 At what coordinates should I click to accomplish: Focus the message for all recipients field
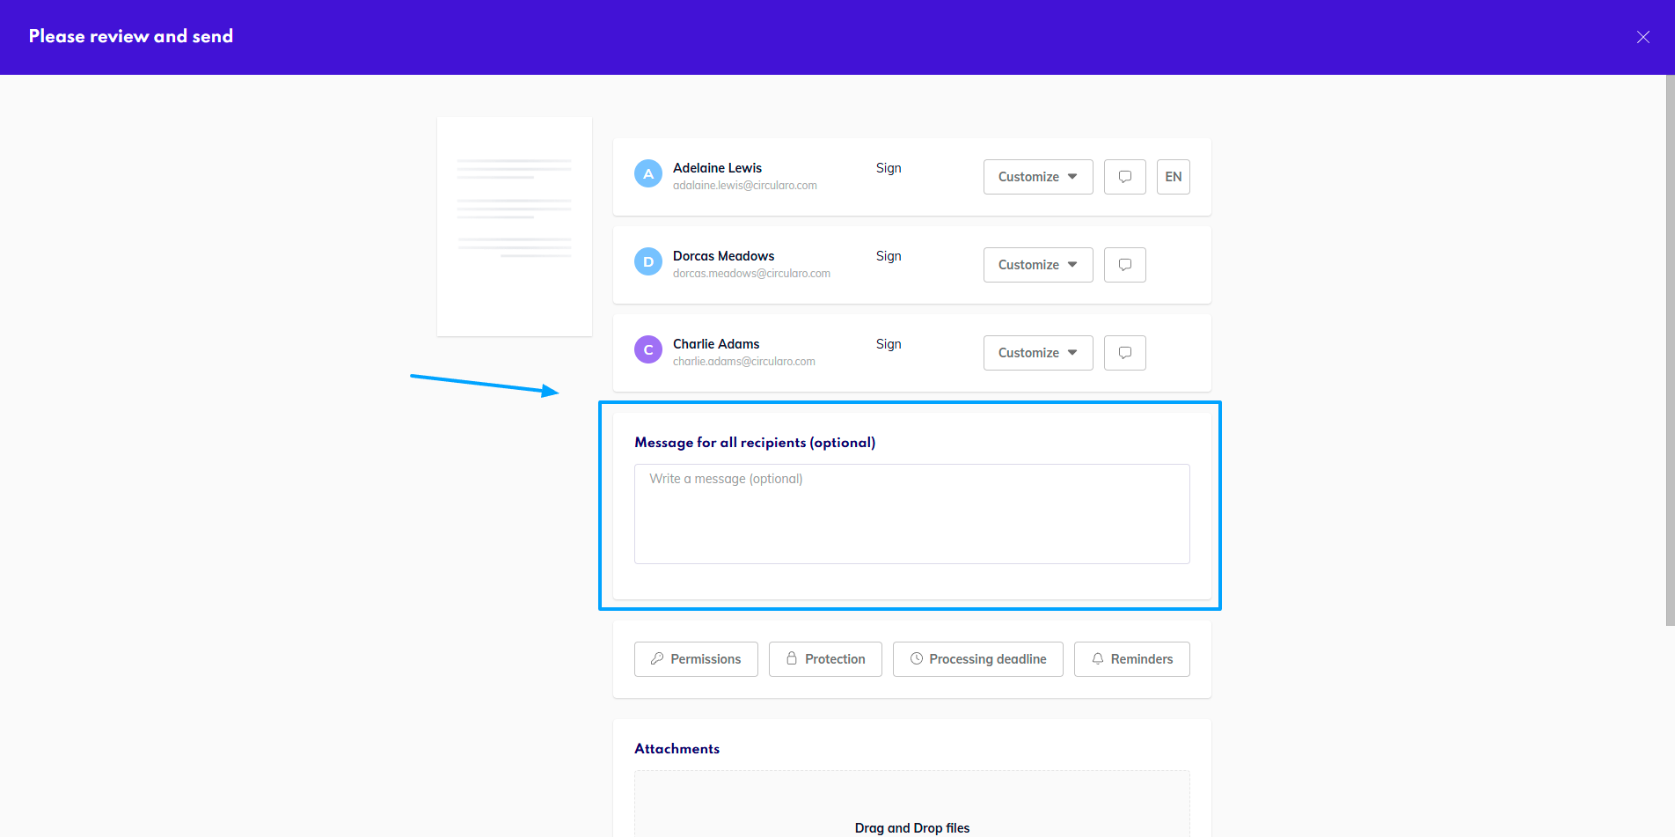click(x=911, y=514)
